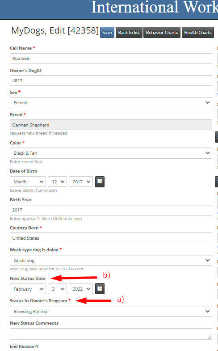
Task: Open Behavior Charts
Action: pos(162,33)
